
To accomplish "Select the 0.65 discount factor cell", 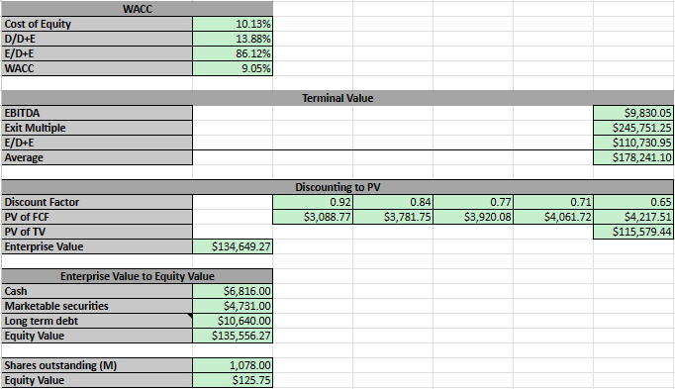I will (633, 202).
